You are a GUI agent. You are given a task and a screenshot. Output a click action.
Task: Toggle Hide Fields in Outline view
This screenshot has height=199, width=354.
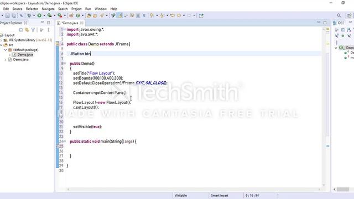(337, 36)
